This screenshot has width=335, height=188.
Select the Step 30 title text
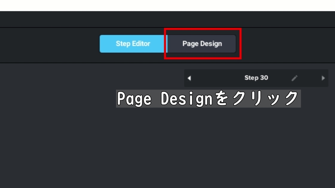point(256,78)
